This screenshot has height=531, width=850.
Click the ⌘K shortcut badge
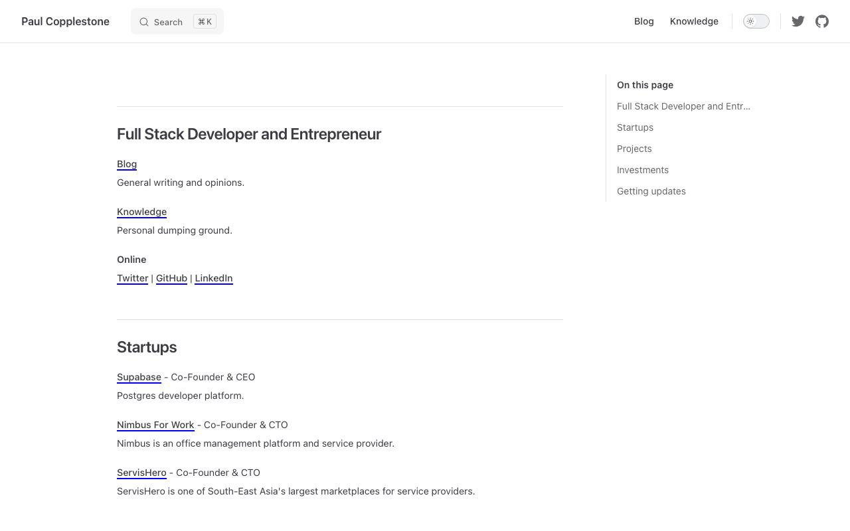tap(205, 21)
